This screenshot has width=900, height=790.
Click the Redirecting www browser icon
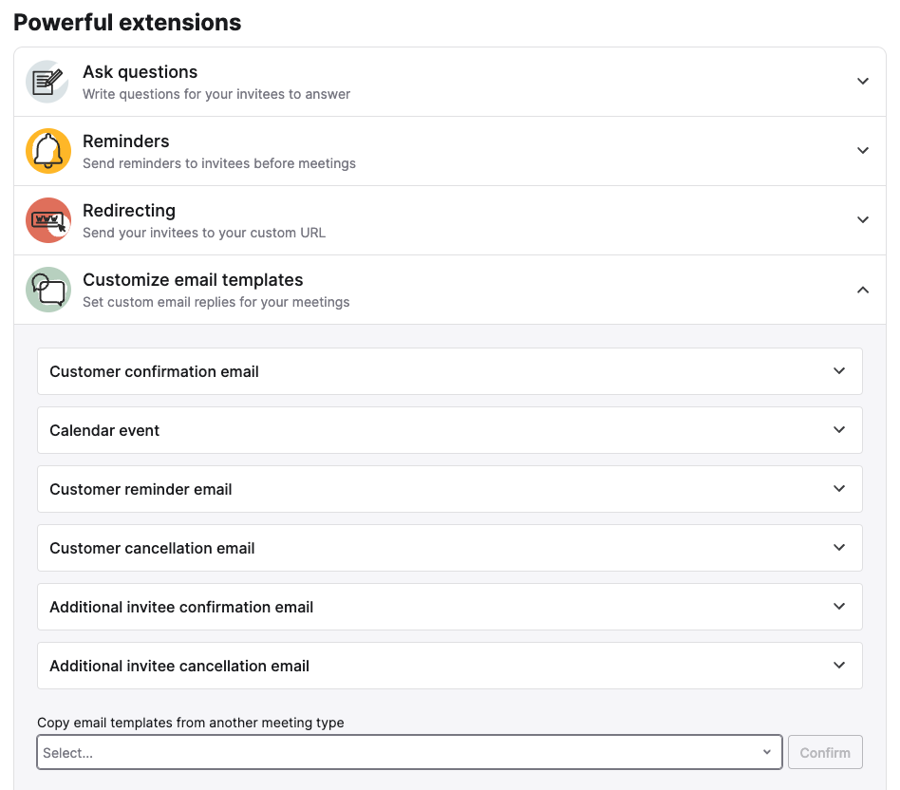pyautogui.click(x=48, y=220)
